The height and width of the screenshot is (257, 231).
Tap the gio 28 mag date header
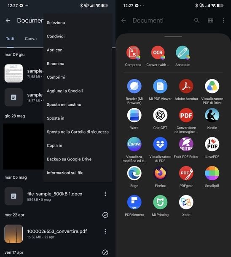(x=15, y=116)
